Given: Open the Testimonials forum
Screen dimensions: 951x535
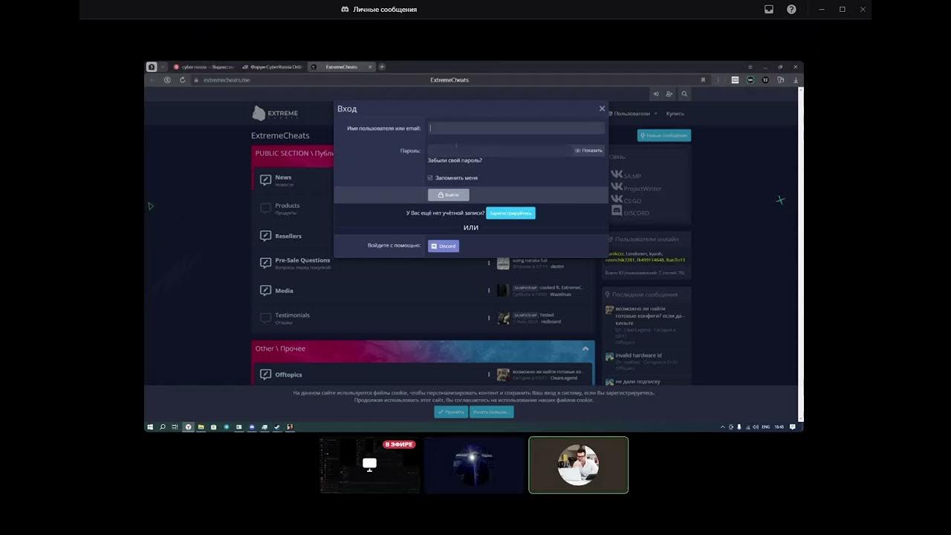Looking at the screenshot, I should (x=293, y=315).
